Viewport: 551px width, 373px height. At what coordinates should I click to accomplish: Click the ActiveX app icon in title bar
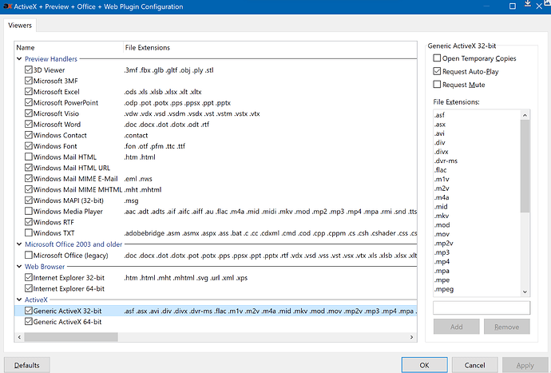[x=8, y=6]
